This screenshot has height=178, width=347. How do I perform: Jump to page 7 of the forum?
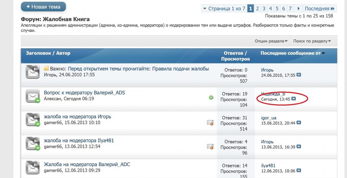click(290, 9)
